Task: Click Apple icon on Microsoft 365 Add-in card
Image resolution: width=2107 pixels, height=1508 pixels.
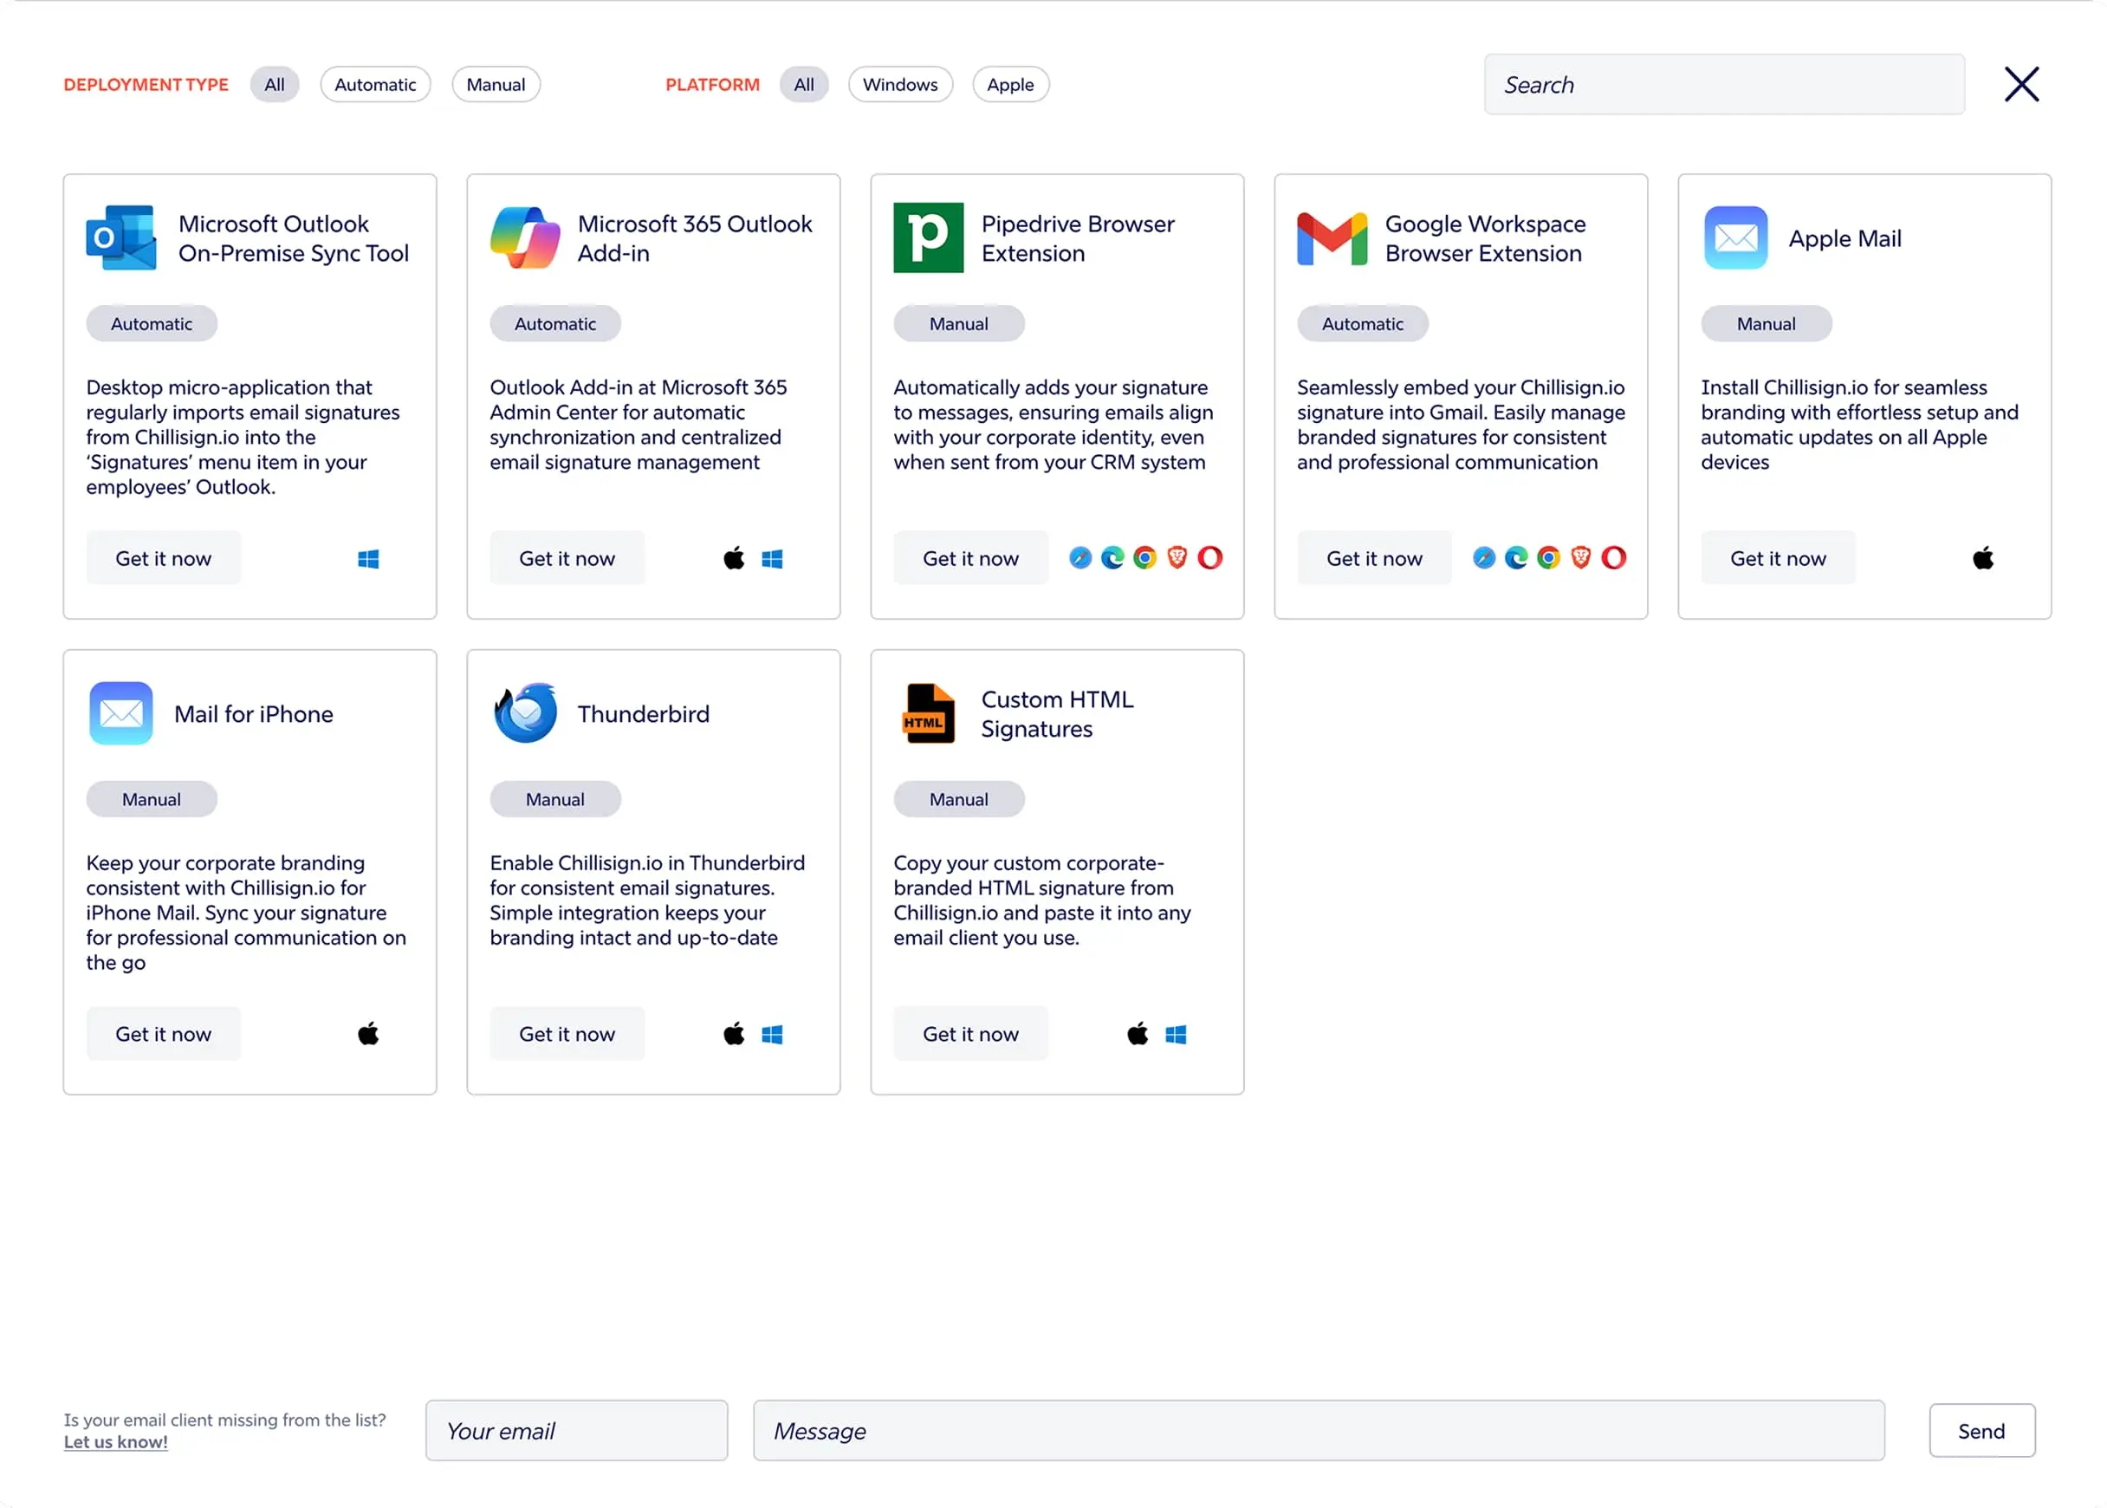Action: pyautogui.click(x=733, y=558)
